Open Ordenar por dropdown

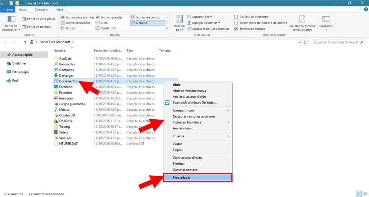179,23
